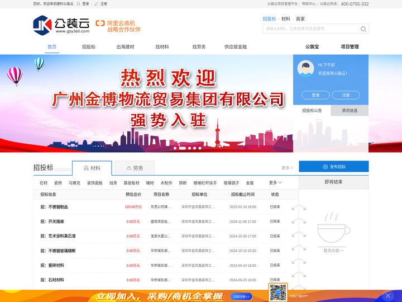Open bid row 招：不锈钢制品
Image resolution: width=402 pixels, height=302 pixels.
click(54, 207)
